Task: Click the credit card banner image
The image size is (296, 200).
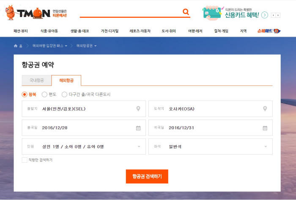Action: [213, 13]
